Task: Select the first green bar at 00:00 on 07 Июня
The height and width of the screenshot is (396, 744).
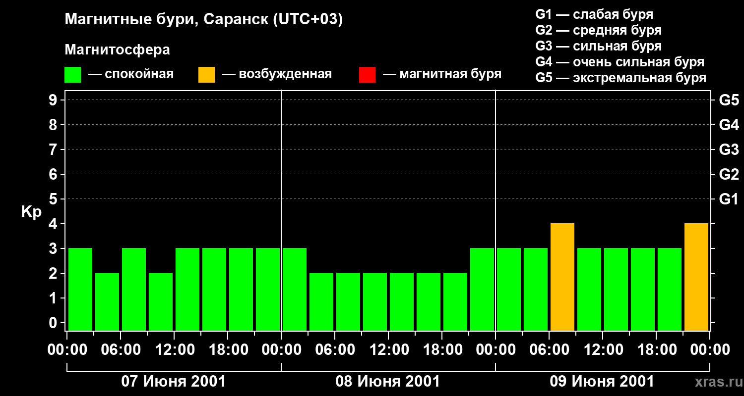Action: pyautogui.click(x=80, y=290)
